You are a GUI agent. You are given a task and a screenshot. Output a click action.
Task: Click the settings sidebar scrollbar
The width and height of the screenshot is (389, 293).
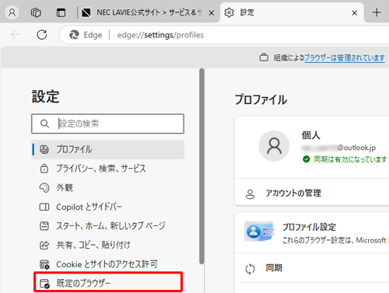pos(202,166)
